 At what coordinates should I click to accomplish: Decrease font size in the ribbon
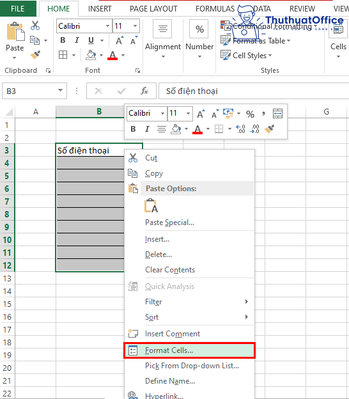[134, 40]
